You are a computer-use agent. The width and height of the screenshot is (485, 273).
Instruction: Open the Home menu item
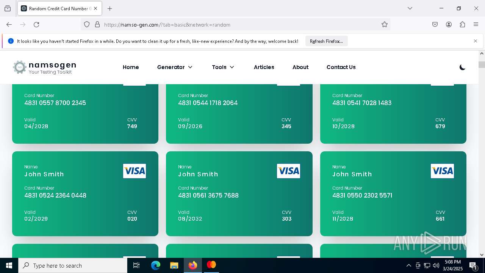[131, 67]
